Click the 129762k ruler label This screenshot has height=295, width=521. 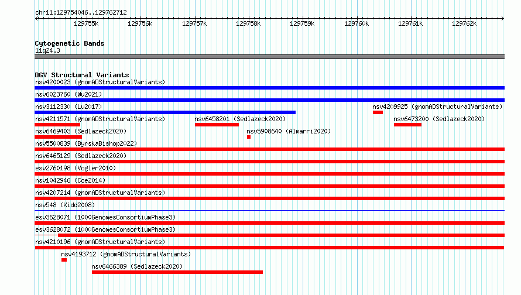point(464,23)
